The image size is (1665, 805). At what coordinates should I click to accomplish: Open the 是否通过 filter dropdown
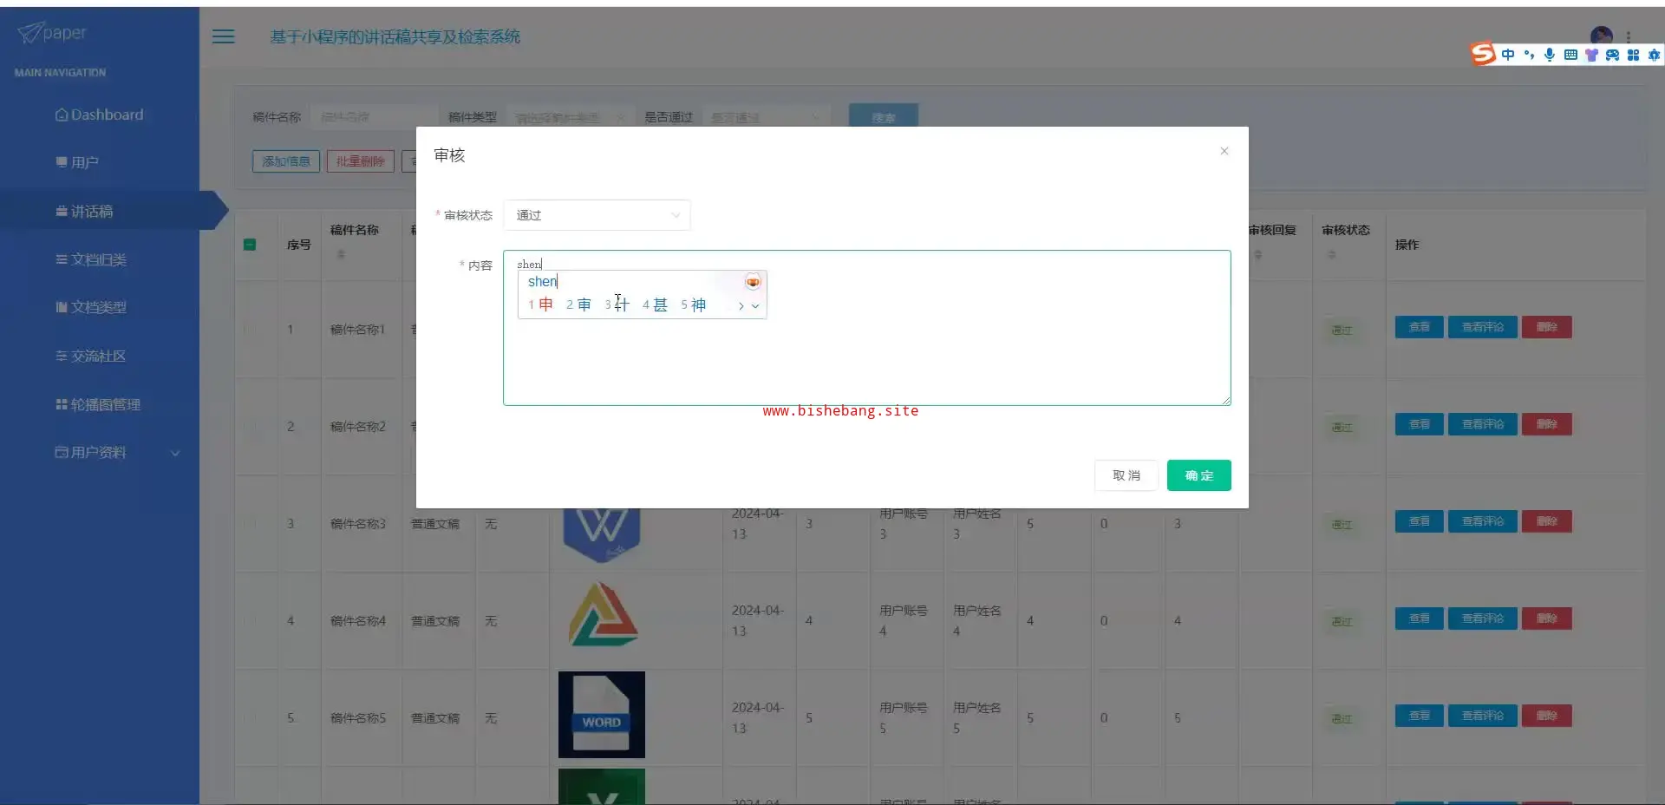click(766, 117)
